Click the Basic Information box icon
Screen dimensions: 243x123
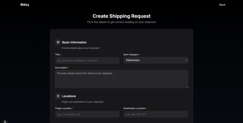pyautogui.click(x=58, y=42)
